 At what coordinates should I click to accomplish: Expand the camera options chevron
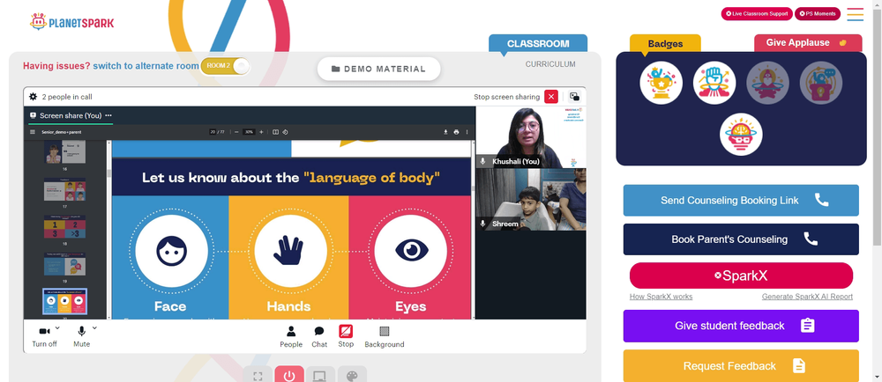tap(57, 328)
